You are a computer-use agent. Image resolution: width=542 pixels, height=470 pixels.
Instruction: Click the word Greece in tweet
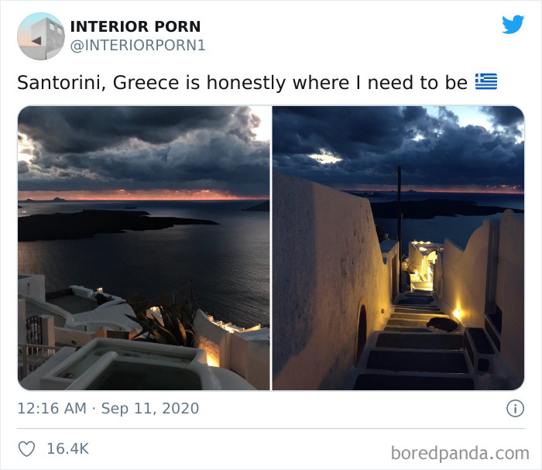point(146,82)
